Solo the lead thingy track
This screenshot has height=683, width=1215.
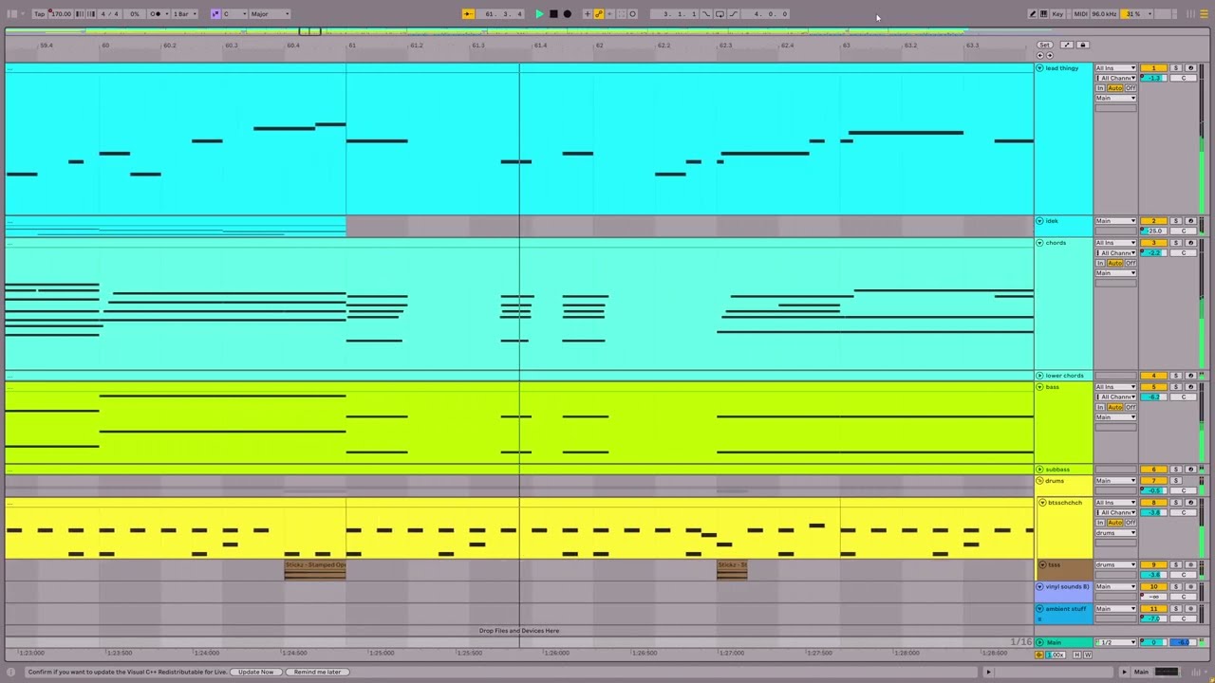[1175, 68]
